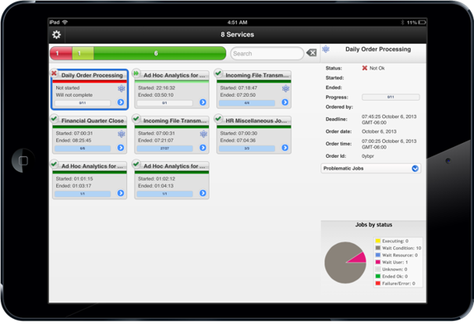Viewport: 474px width, 324px height.
Task: Clear the search with the backspace icon
Action: 311,53
